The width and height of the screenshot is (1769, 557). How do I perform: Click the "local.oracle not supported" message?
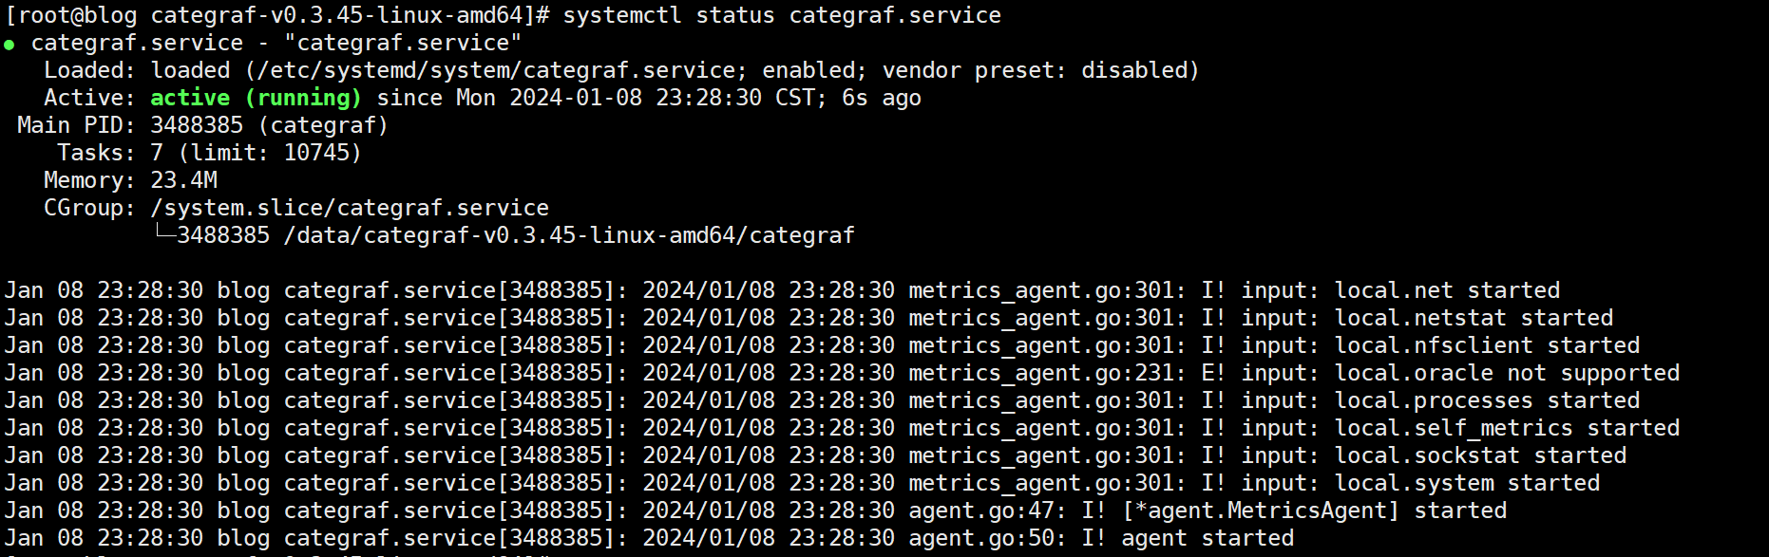(x=1508, y=373)
